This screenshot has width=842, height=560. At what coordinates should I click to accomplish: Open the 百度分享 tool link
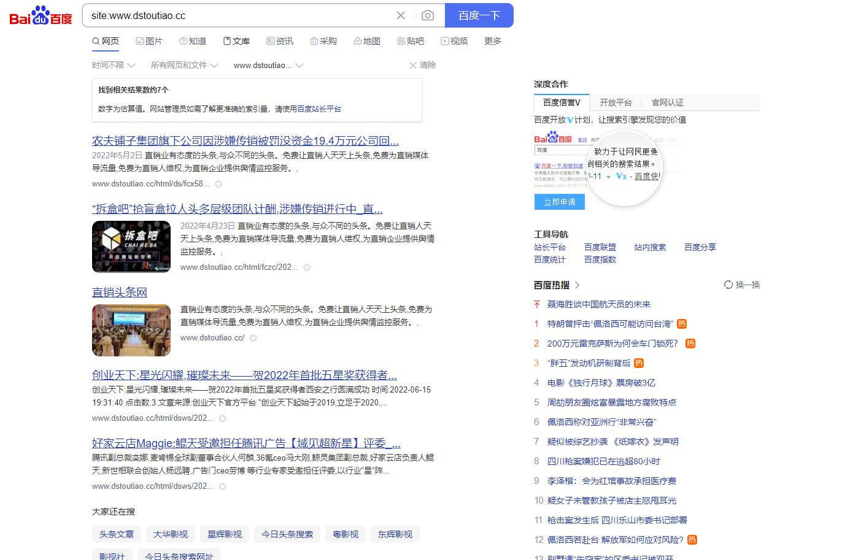click(x=700, y=247)
